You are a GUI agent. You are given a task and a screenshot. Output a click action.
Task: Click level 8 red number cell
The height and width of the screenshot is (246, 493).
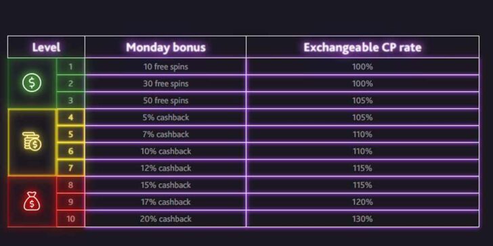pyautogui.click(x=70, y=184)
